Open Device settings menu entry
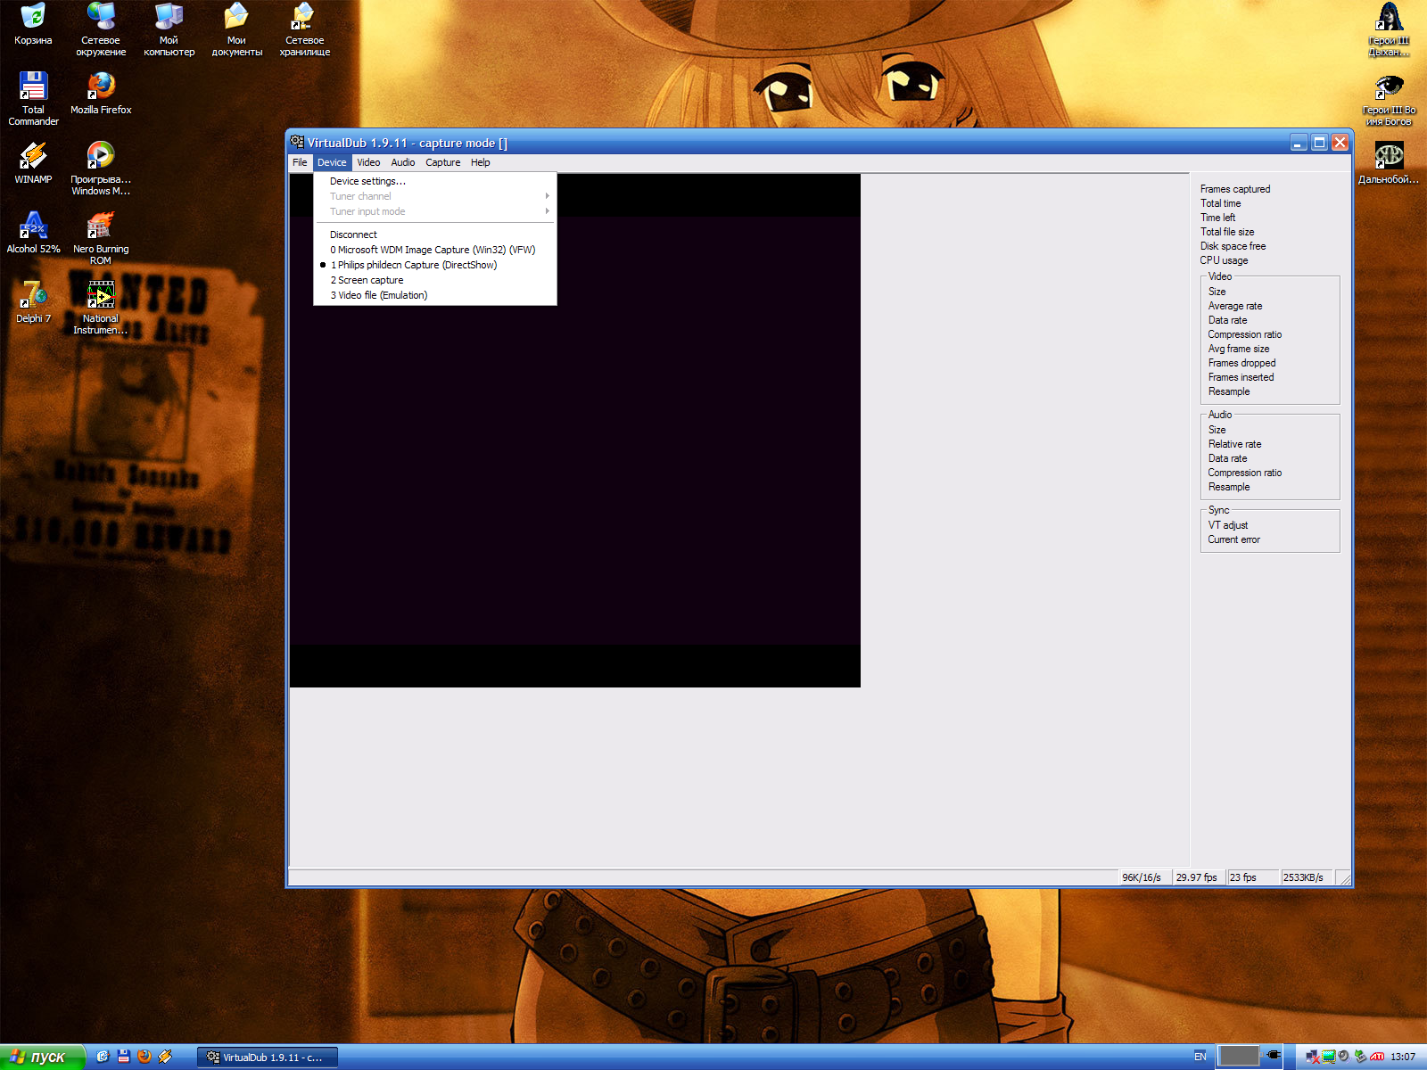1427x1070 pixels. (367, 181)
